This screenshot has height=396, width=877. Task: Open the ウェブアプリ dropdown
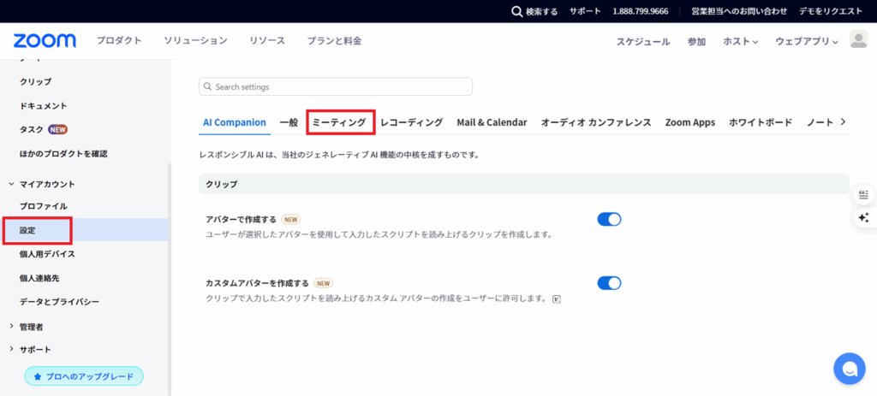pos(807,41)
